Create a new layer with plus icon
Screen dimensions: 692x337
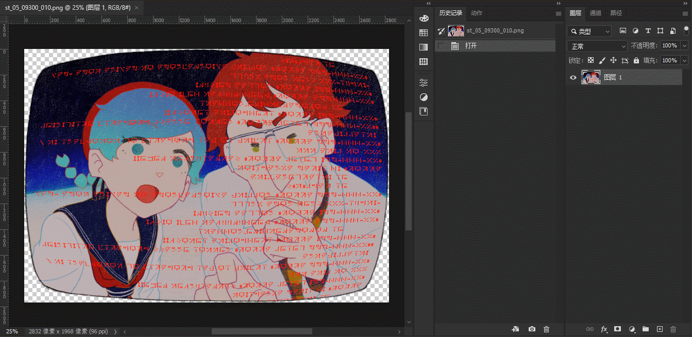click(659, 329)
